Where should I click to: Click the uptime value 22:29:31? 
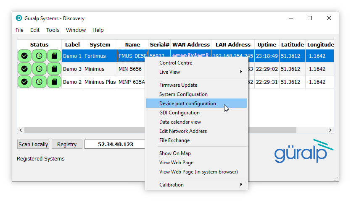[267, 82]
